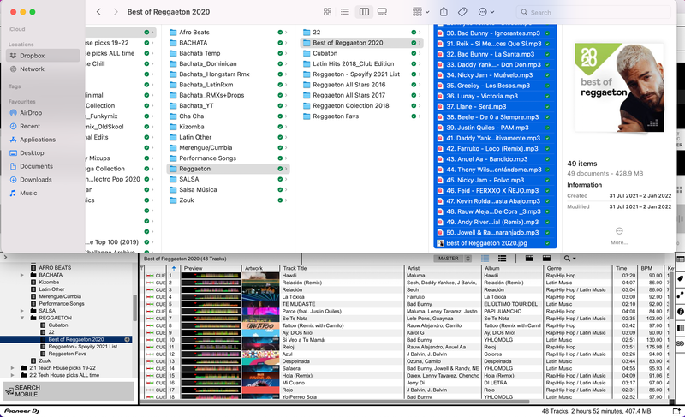The height and width of the screenshot is (417, 685).
Task: Select artwork list view in rekordbox
Action: point(499,258)
